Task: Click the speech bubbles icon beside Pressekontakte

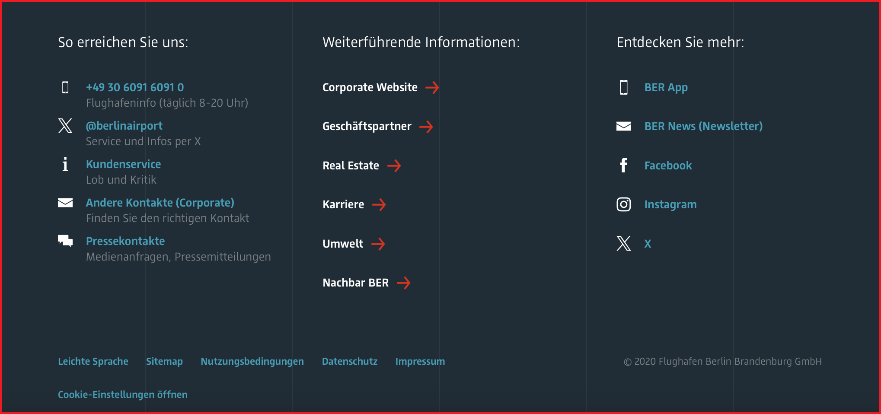Action: coord(65,241)
